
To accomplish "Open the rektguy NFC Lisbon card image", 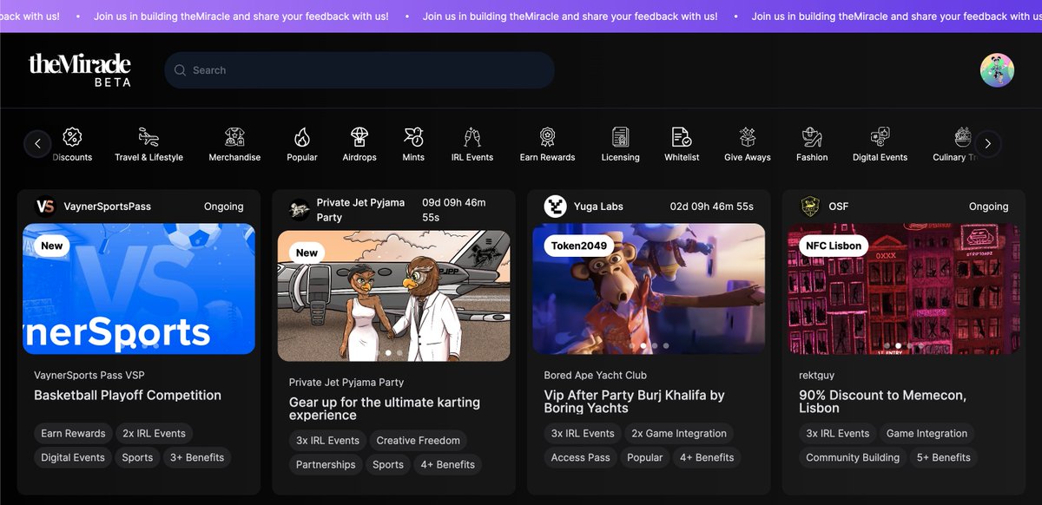I will (904, 289).
